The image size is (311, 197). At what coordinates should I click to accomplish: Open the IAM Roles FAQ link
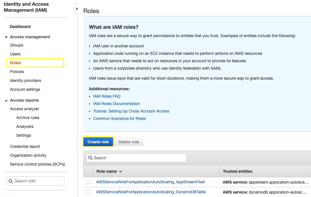pyautogui.click(x=107, y=96)
